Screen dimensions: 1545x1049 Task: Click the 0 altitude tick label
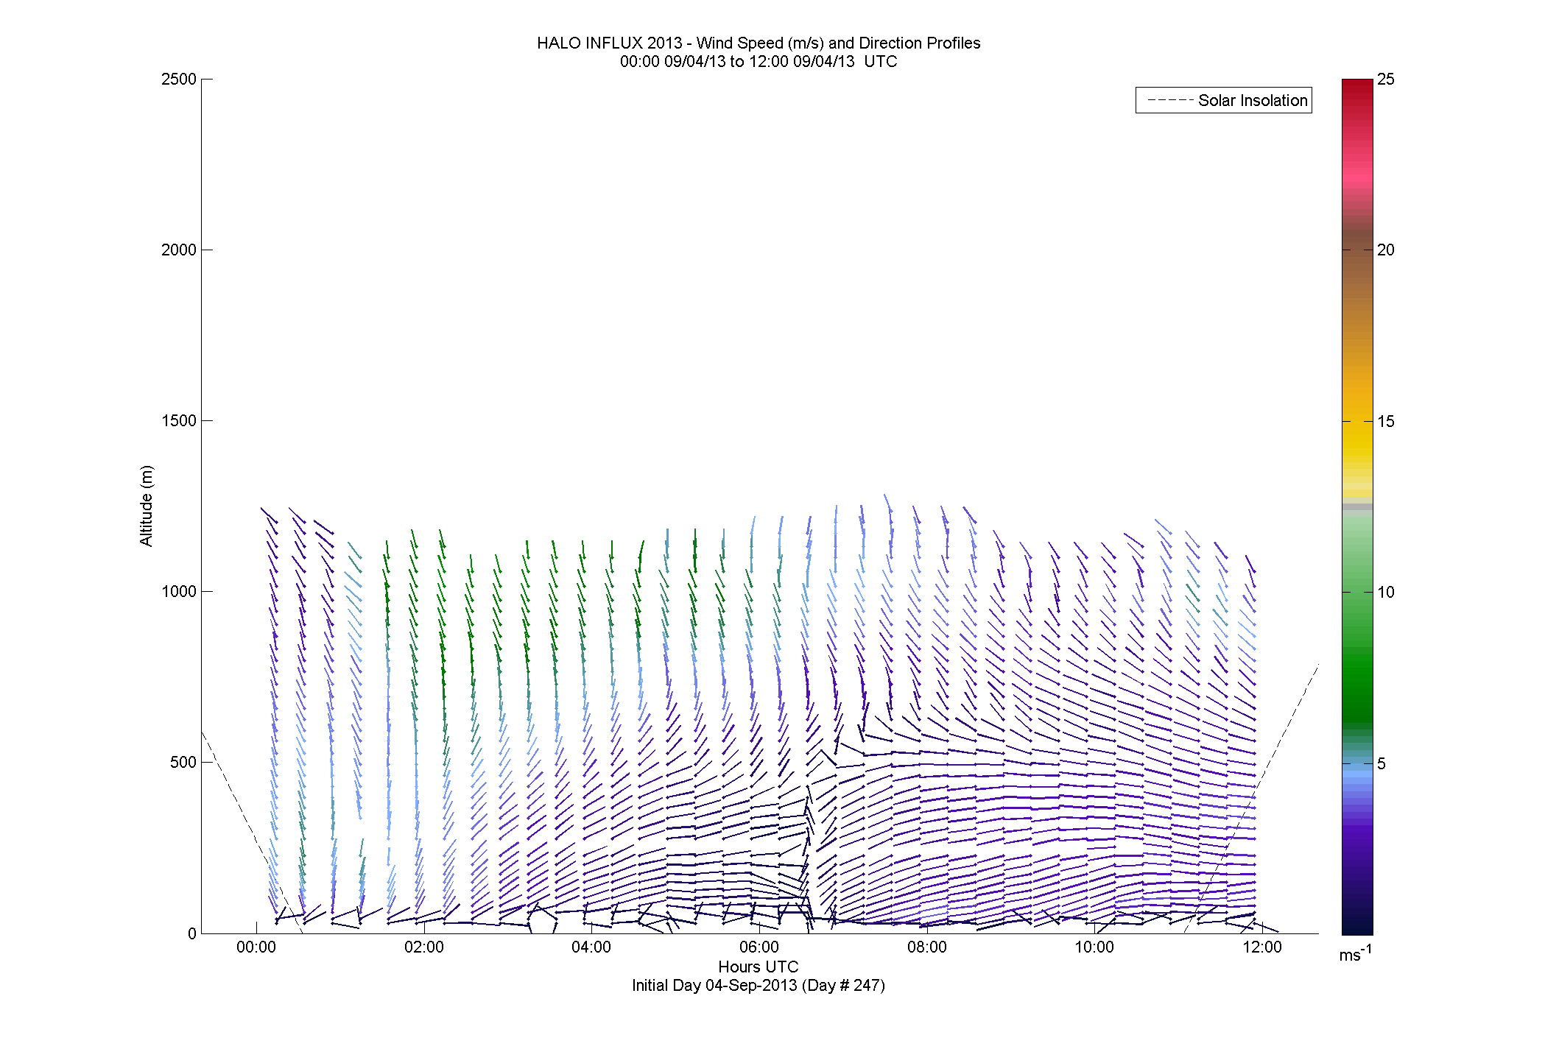click(x=192, y=933)
